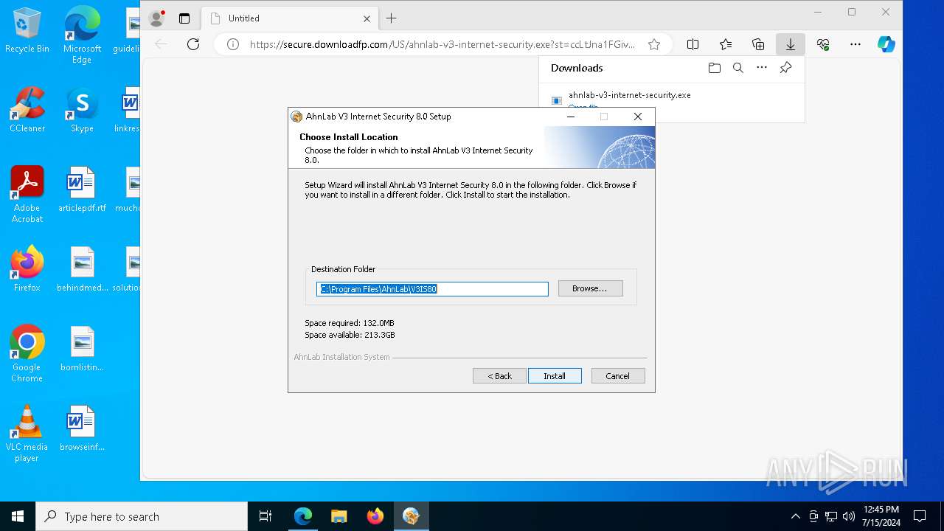The height and width of the screenshot is (531, 944).
Task: Switch to AhnLab installer on taskbar
Action: click(412, 516)
